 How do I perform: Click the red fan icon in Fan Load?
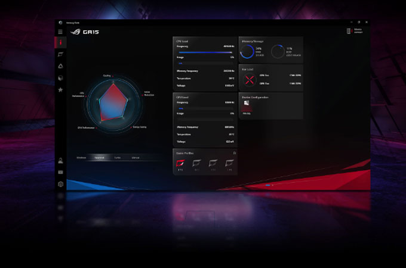tap(250, 80)
